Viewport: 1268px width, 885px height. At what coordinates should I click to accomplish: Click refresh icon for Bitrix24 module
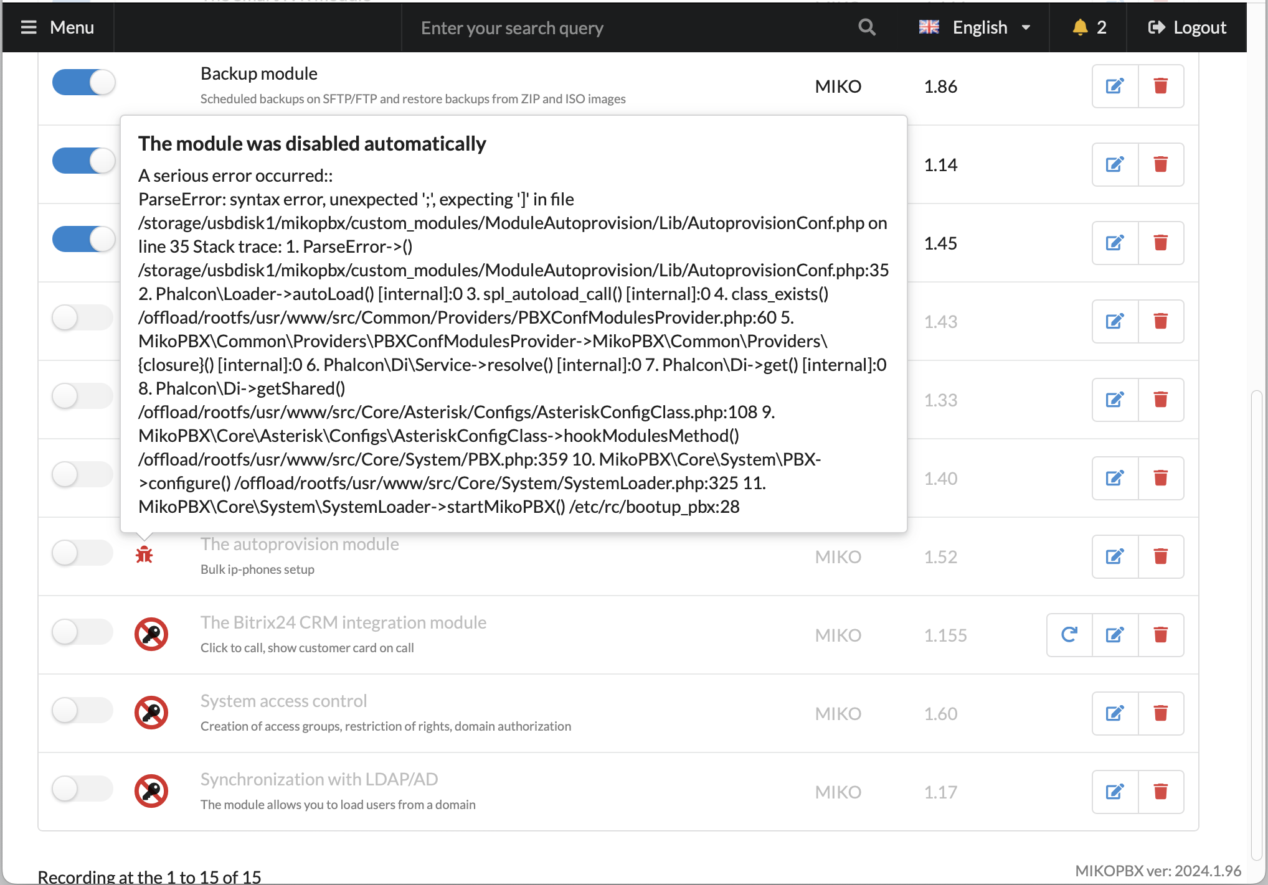[1069, 635]
